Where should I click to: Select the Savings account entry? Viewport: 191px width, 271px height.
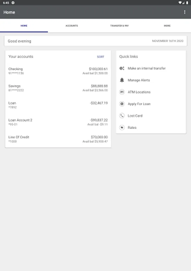pyautogui.click(x=58, y=88)
